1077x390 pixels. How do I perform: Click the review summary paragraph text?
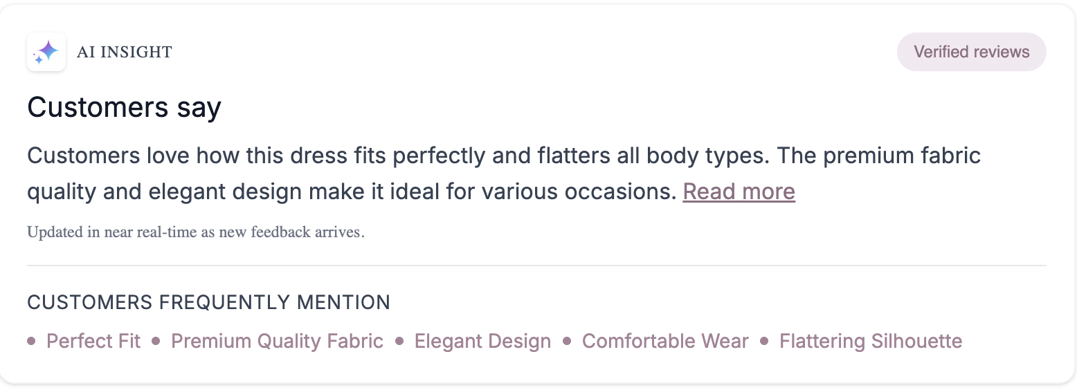click(x=415, y=156)
